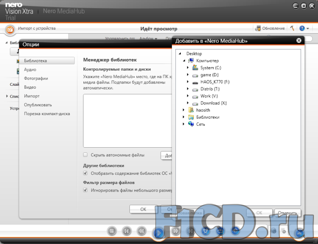Screen dimensions: 318x244
Task: Click Отменить in the add folder dialog
Action: pos(287,213)
